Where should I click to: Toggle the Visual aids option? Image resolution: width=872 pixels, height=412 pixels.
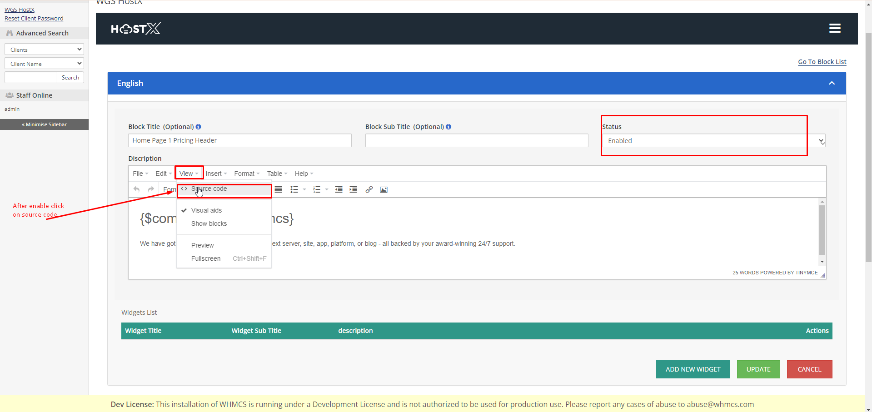pos(206,210)
